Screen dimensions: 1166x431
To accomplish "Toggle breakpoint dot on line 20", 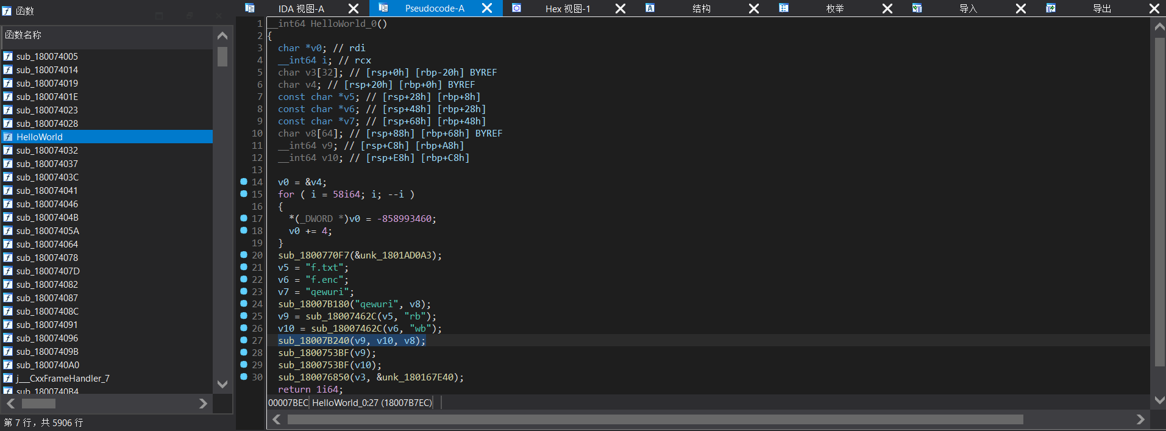I will [x=244, y=255].
